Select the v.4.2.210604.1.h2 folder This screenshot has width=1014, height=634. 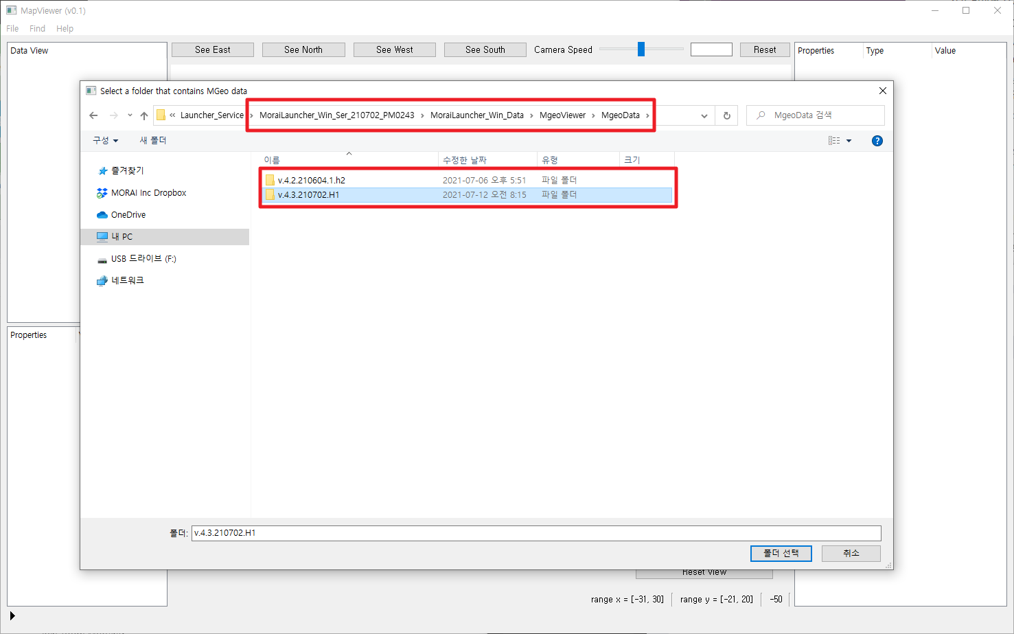311,180
